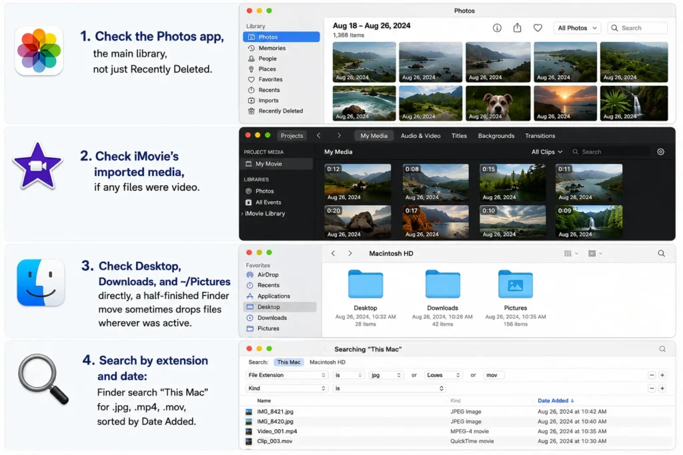Select Photos in the Photos Library sidebar

tap(281, 37)
